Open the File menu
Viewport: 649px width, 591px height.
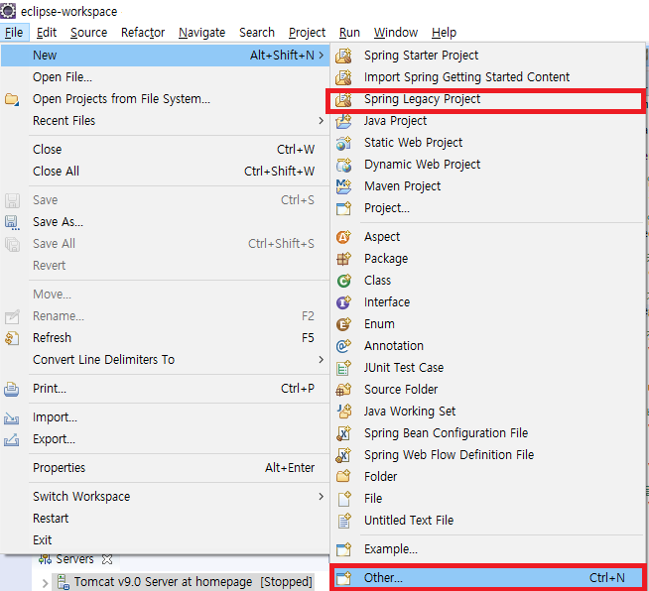14,33
